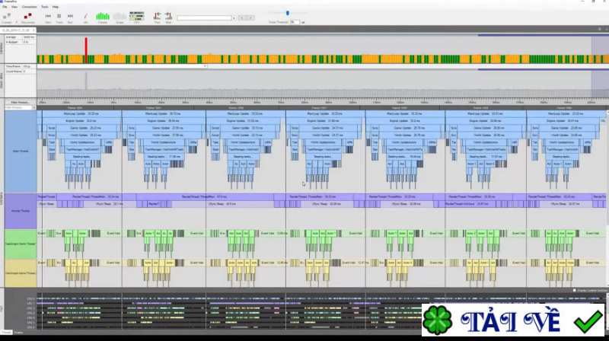The image size is (609, 341).
Task: Click the Disconnect toolbar icon
Action: (x=27, y=16)
